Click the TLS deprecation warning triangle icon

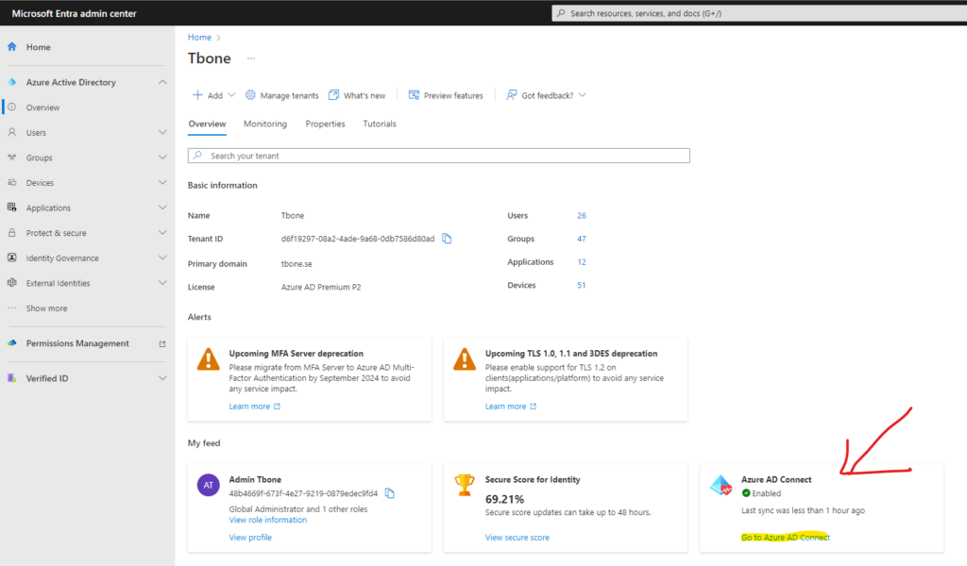pyautogui.click(x=465, y=359)
